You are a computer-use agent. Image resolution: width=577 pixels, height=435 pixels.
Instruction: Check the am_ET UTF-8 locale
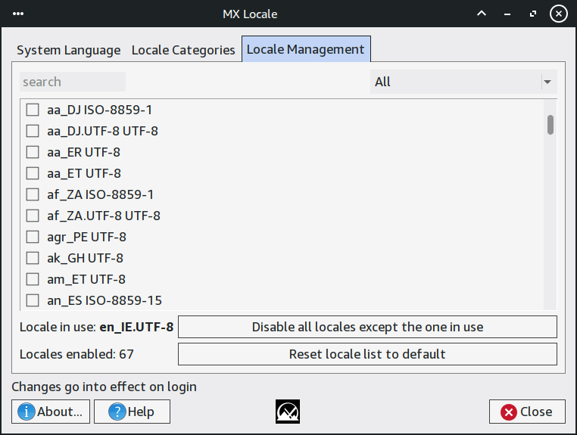[x=33, y=279]
